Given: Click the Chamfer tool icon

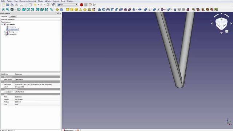Looking at the screenshot, I should [116, 9].
